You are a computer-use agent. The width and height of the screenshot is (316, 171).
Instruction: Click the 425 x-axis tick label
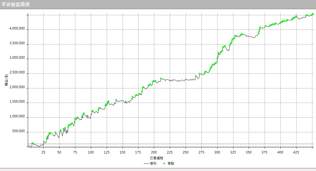pyautogui.click(x=296, y=152)
